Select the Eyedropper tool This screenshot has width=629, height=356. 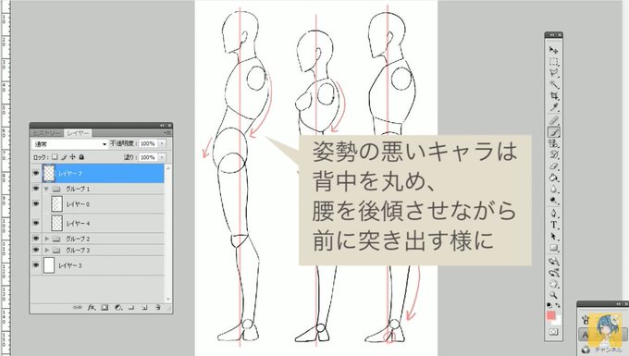(553, 107)
